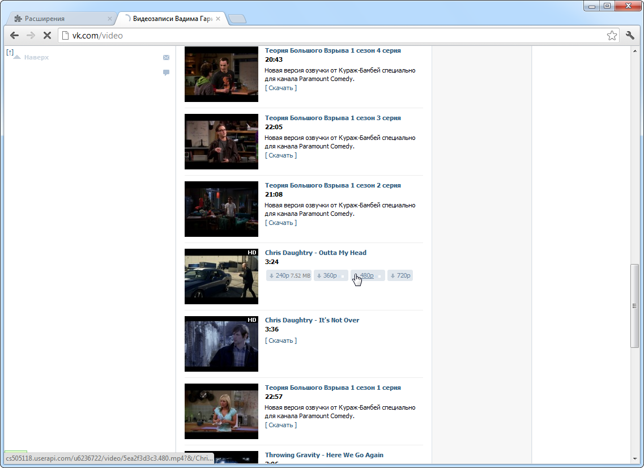Viewport: 644px width, 468px height.
Task: Download Outta My Head in 360p
Action: (331, 275)
